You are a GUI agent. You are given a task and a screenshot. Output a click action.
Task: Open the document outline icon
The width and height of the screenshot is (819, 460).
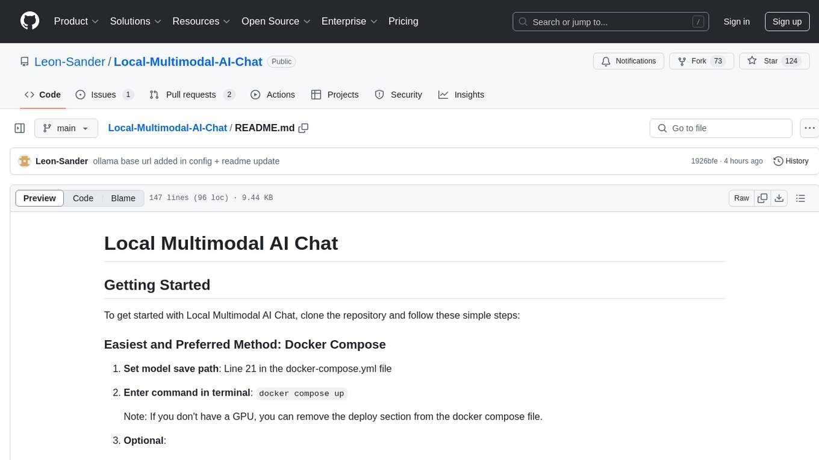800,198
